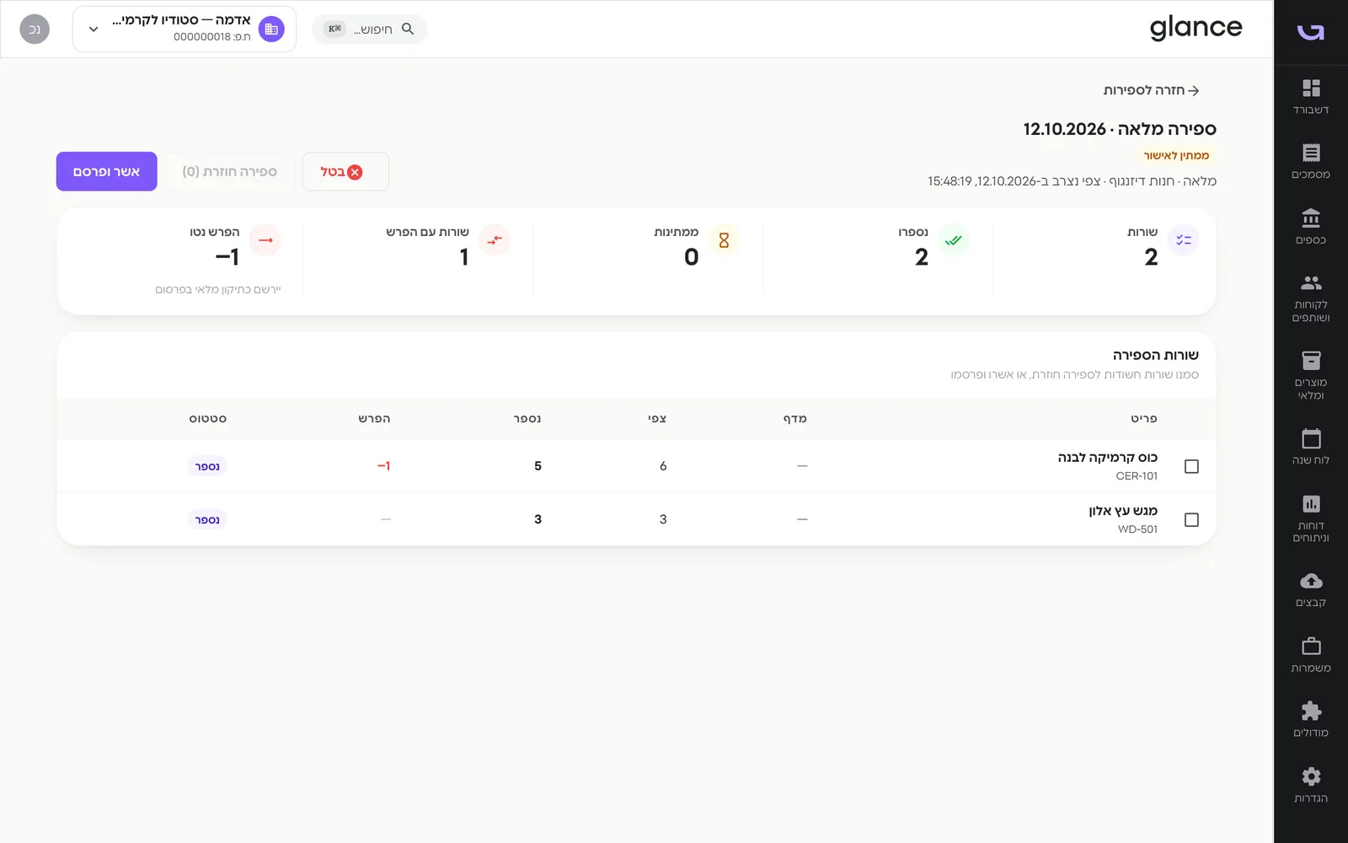This screenshot has height=843, width=1348.
Task: Open דוחות וניתוחים reports section
Action: tap(1311, 518)
